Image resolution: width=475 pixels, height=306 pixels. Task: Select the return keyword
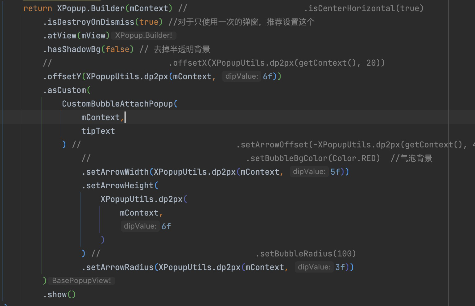[37, 8]
